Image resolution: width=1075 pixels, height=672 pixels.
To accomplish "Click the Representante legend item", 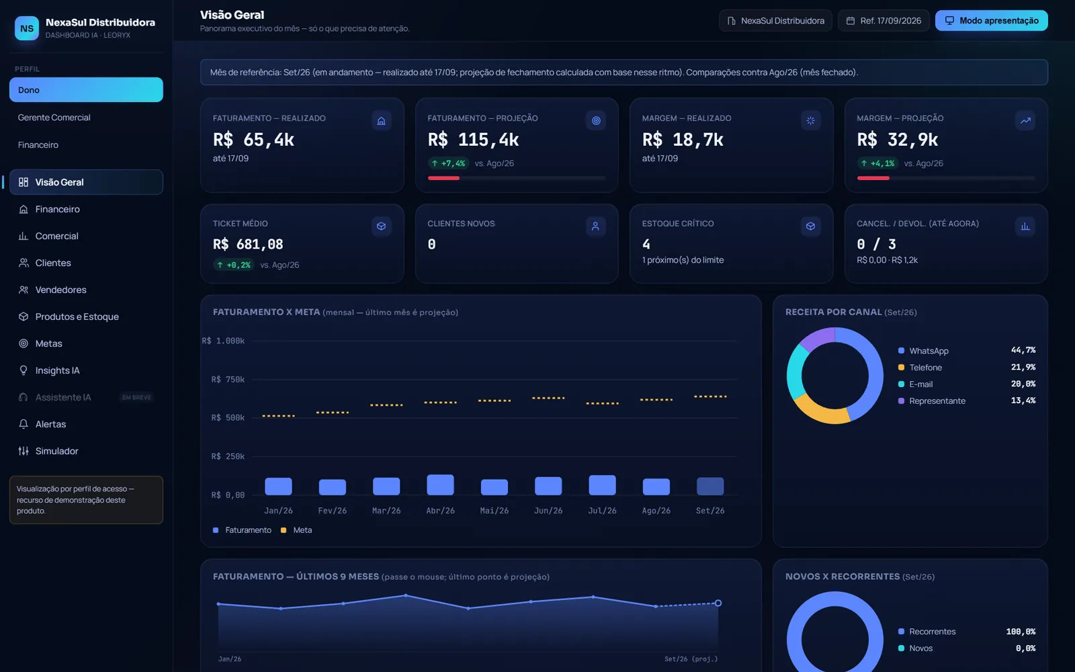I will pyautogui.click(x=967, y=401).
